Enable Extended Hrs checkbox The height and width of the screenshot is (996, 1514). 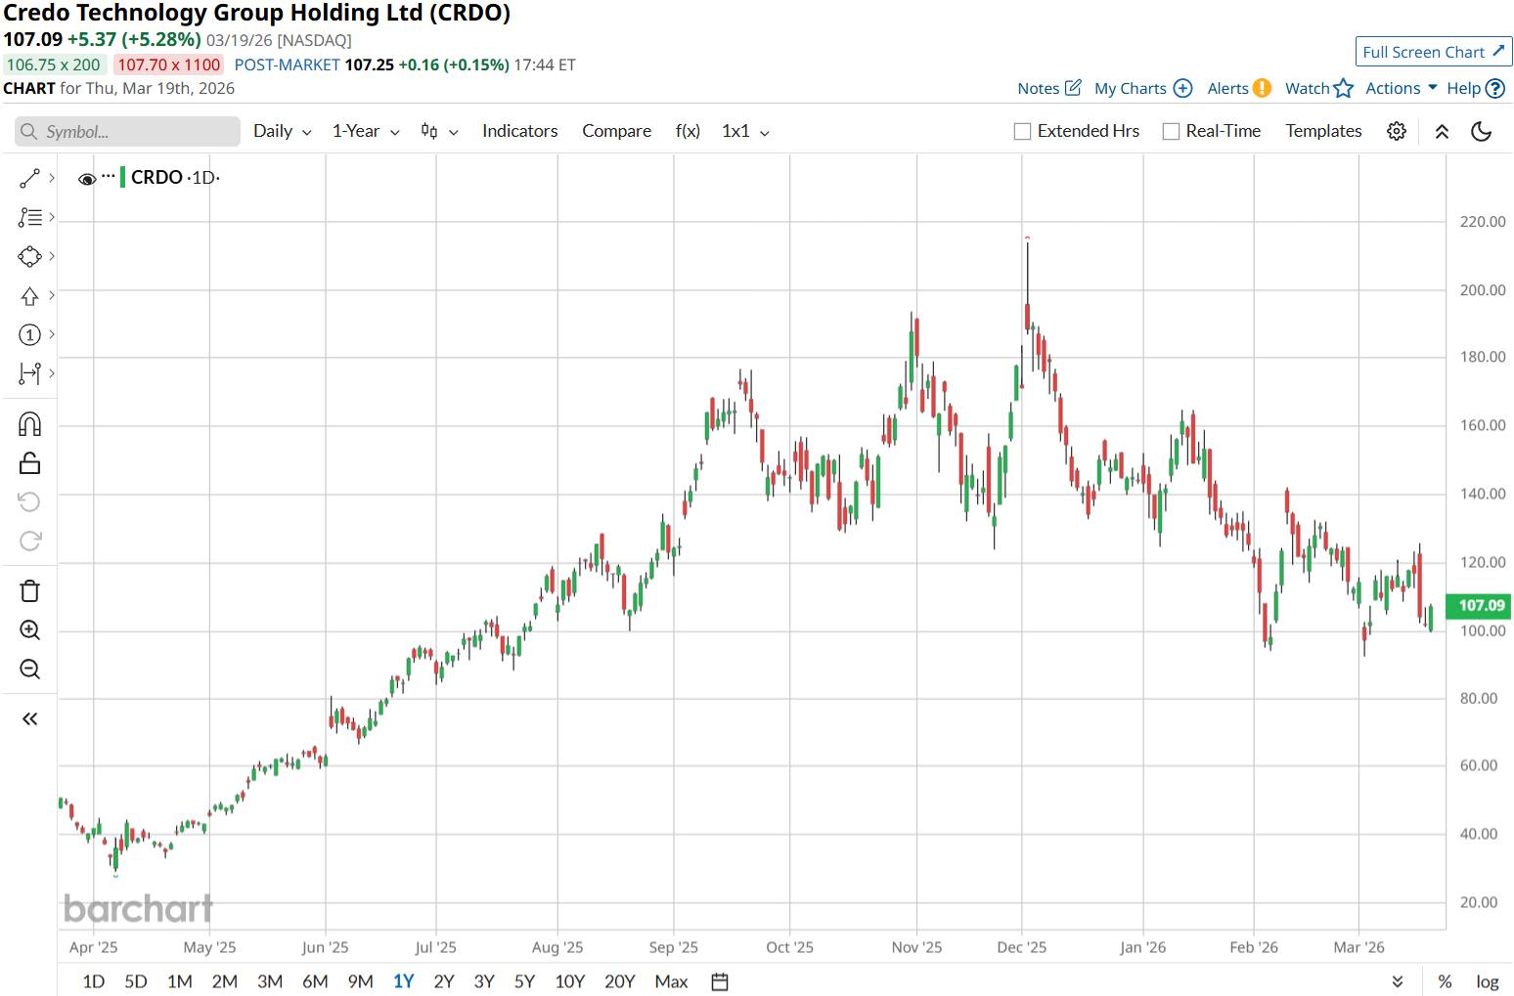(1022, 131)
